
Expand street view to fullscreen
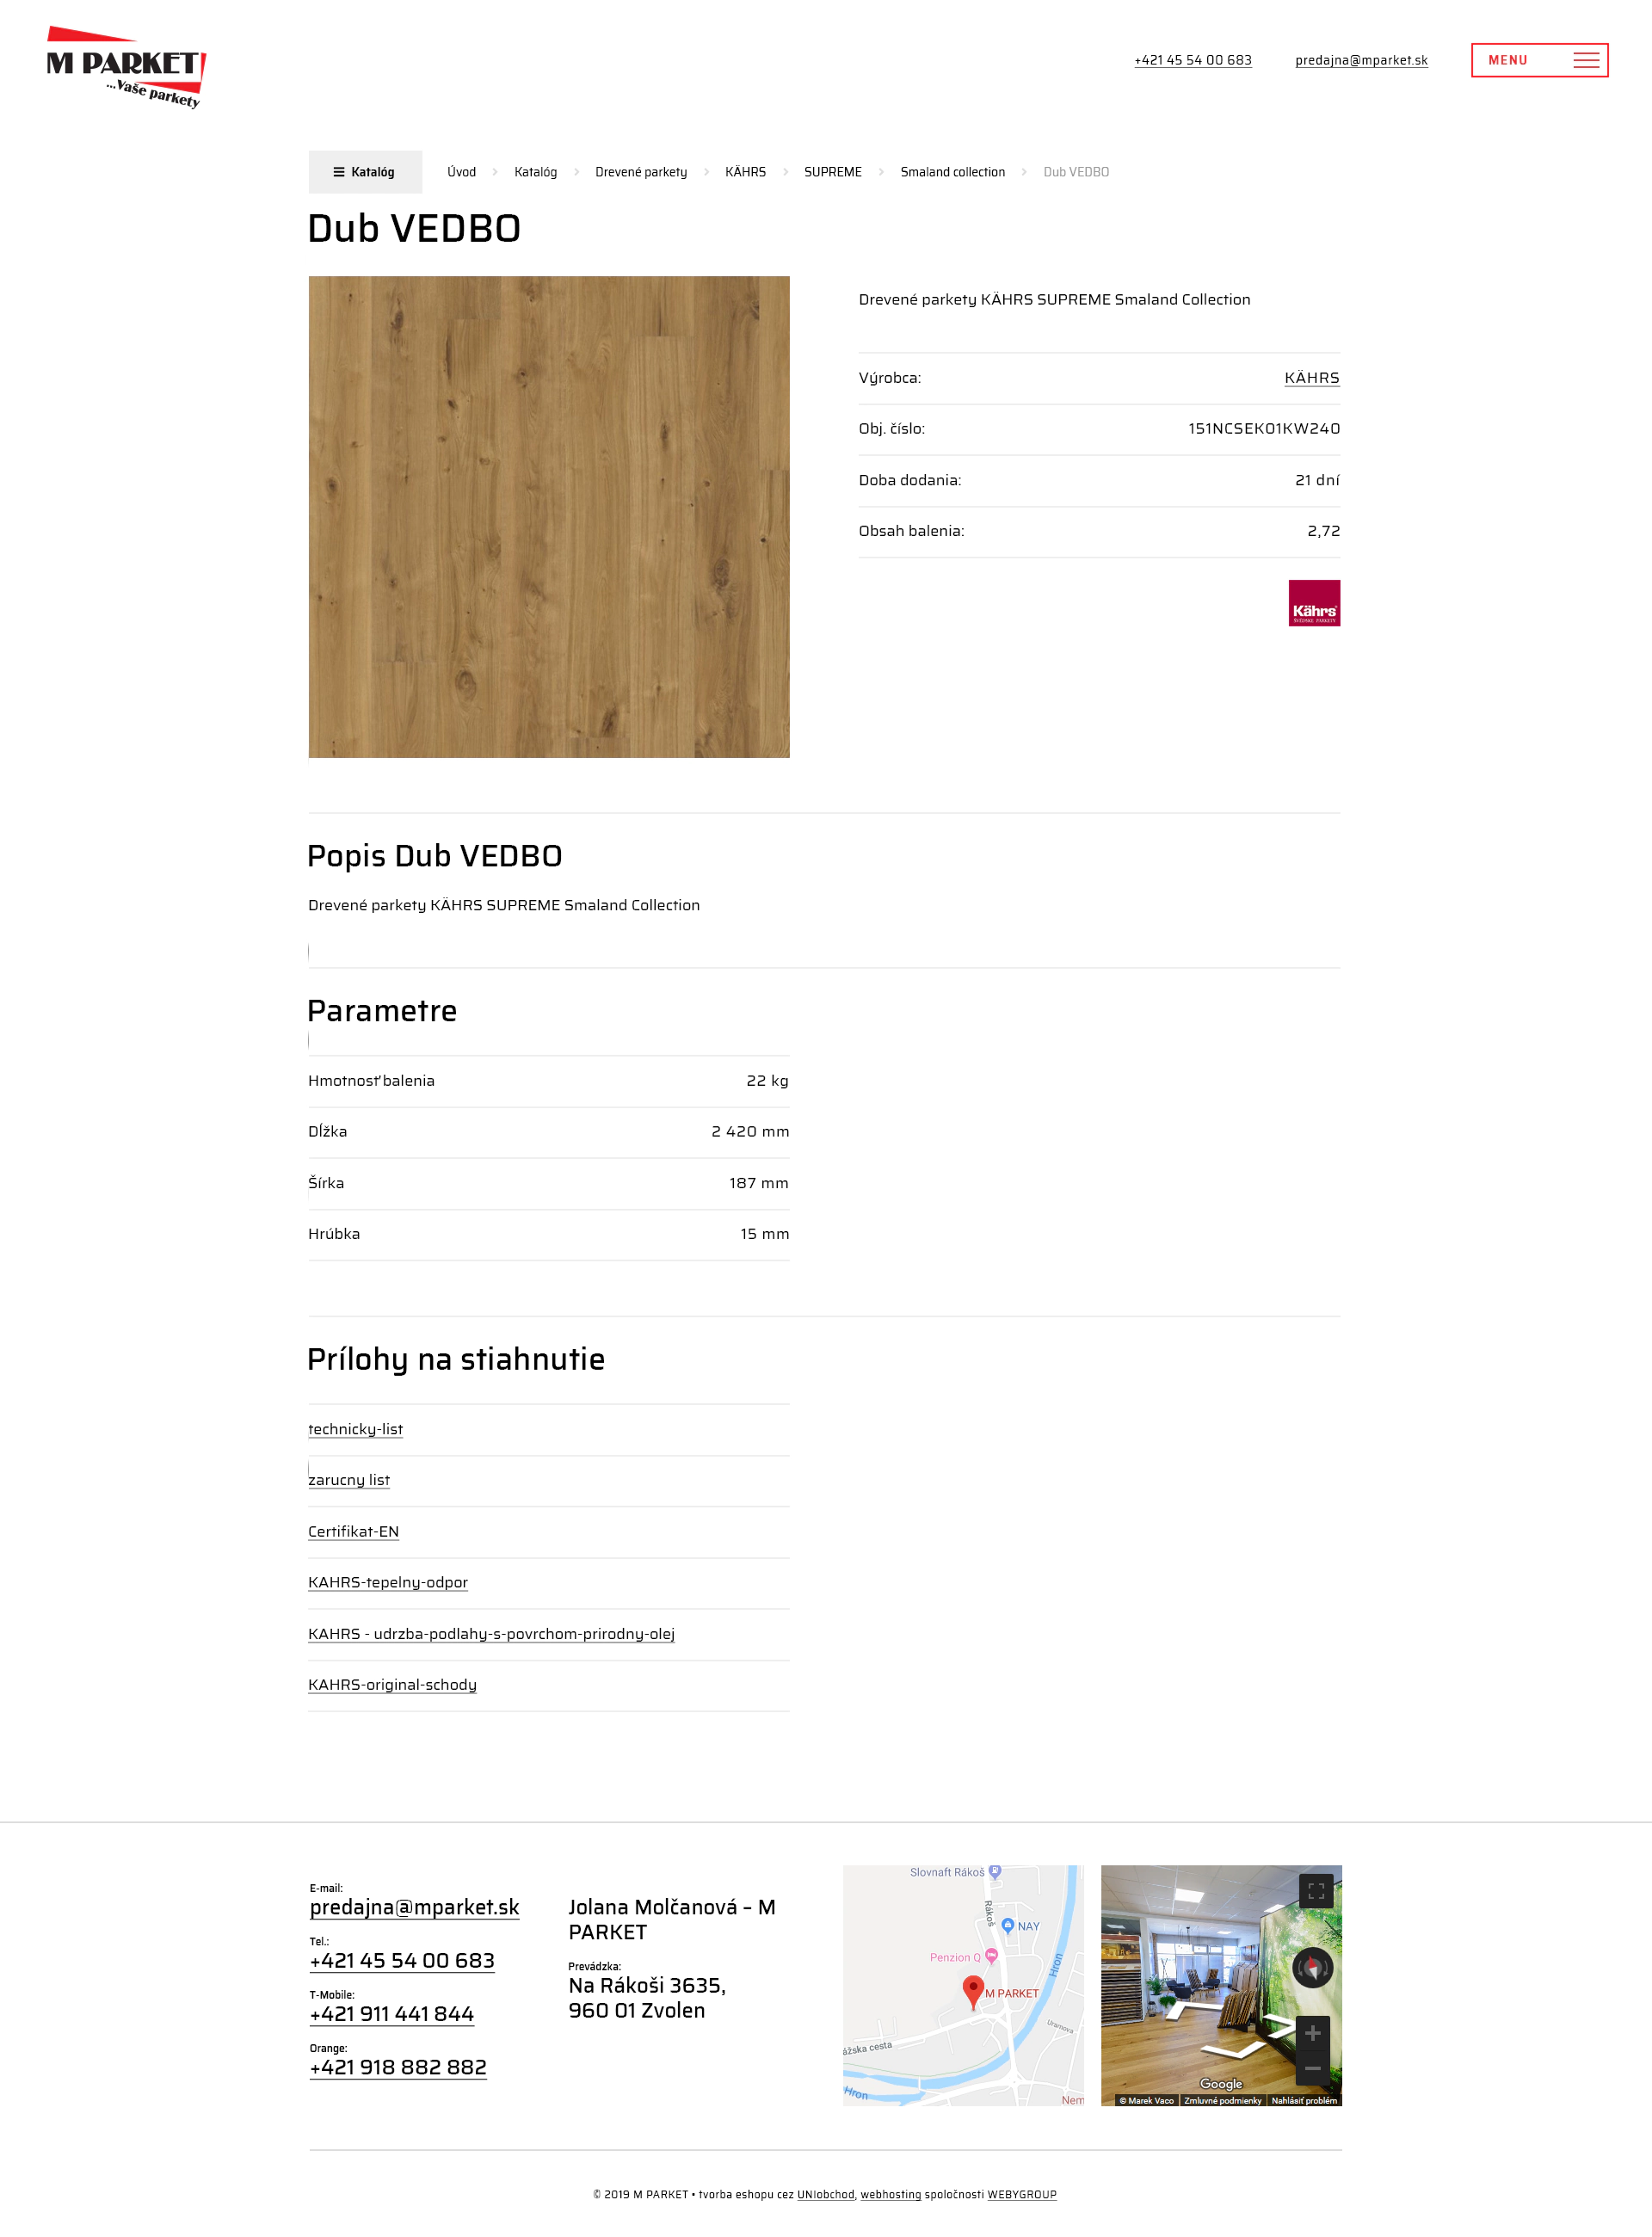click(1316, 1891)
